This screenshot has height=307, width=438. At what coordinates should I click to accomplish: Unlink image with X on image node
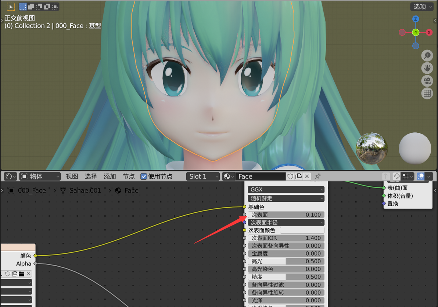[29, 274]
